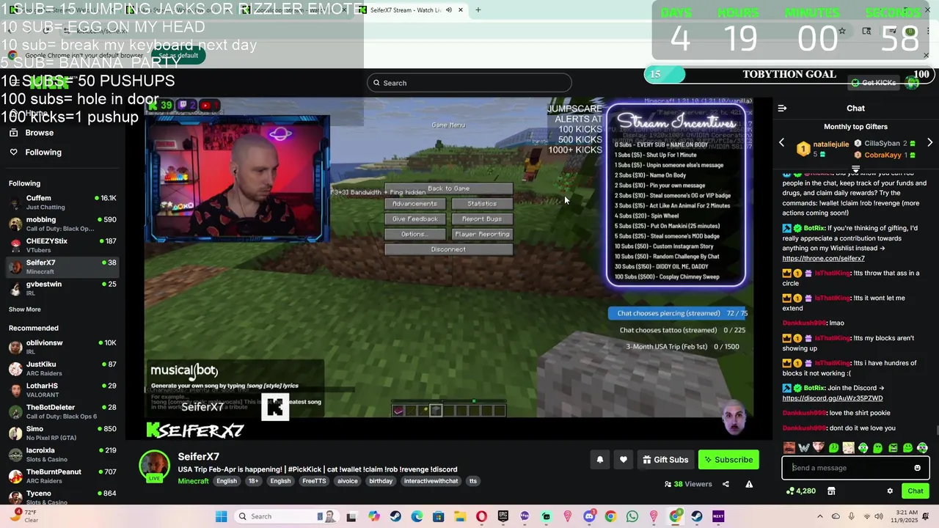Open Cuffem's channel
This screenshot has height=528, width=939.
[62, 202]
